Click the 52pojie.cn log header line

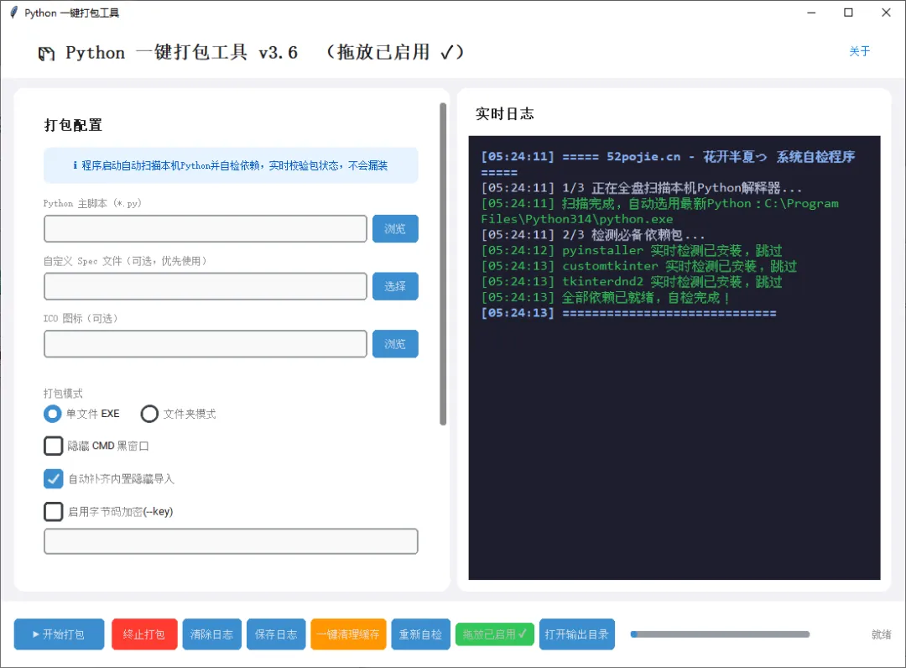(668, 164)
